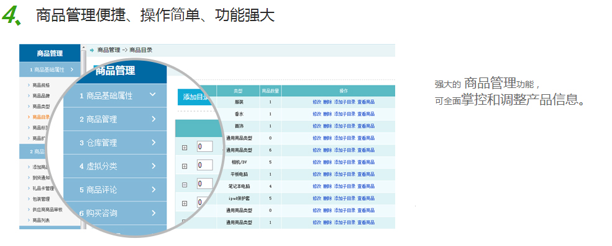The image size is (612, 246).
Task: Open 商品品牌 sidebar link
Action: [41, 96]
